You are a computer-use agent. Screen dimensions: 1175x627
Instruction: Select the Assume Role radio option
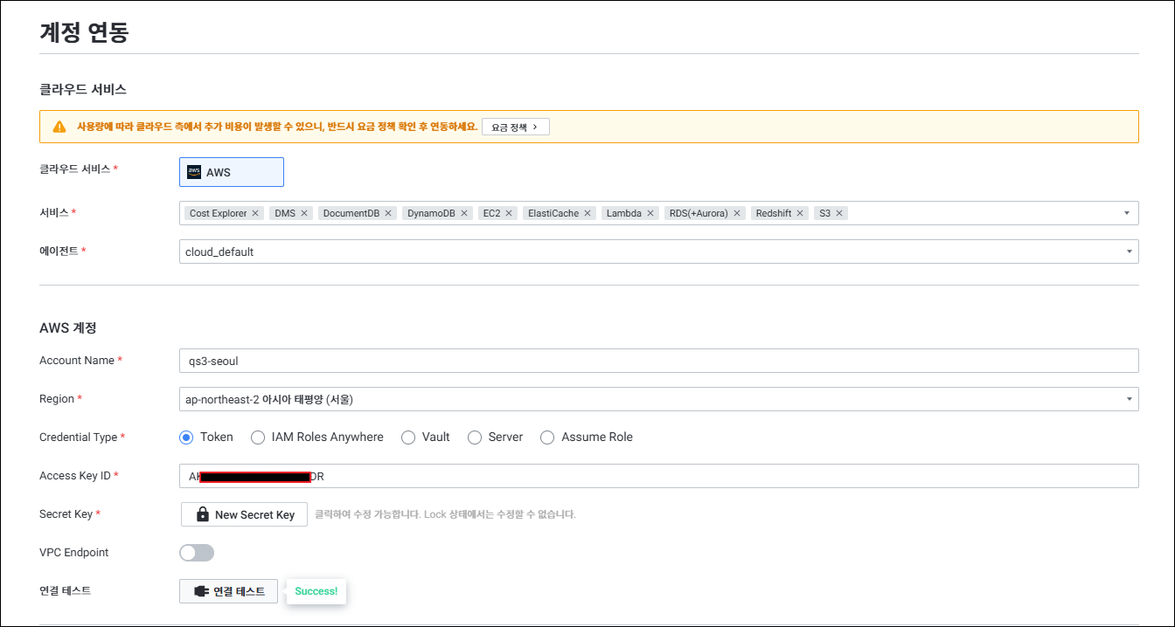pyautogui.click(x=547, y=438)
